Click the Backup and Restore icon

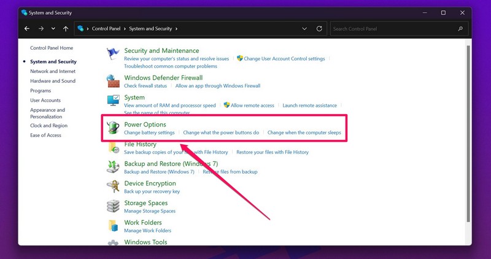[113, 167]
